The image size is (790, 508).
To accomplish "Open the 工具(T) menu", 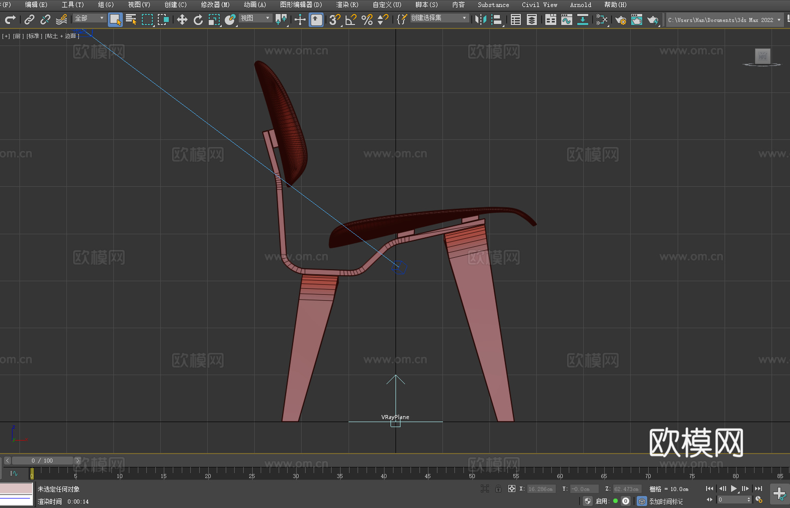I will pyautogui.click(x=72, y=4).
